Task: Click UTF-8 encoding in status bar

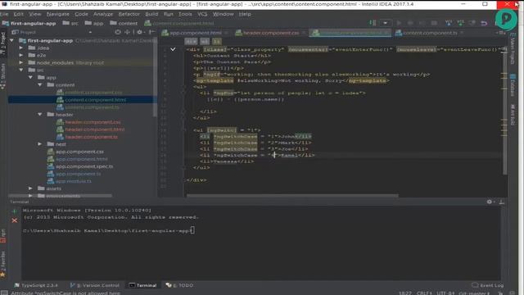Action: (445, 293)
